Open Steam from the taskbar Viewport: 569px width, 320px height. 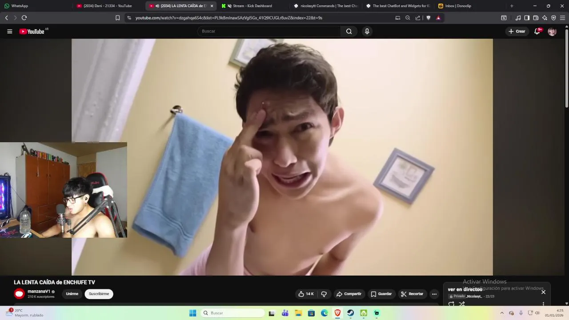(x=350, y=313)
